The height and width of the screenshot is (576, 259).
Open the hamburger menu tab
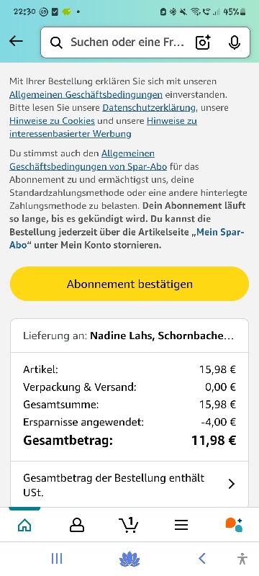181,526
